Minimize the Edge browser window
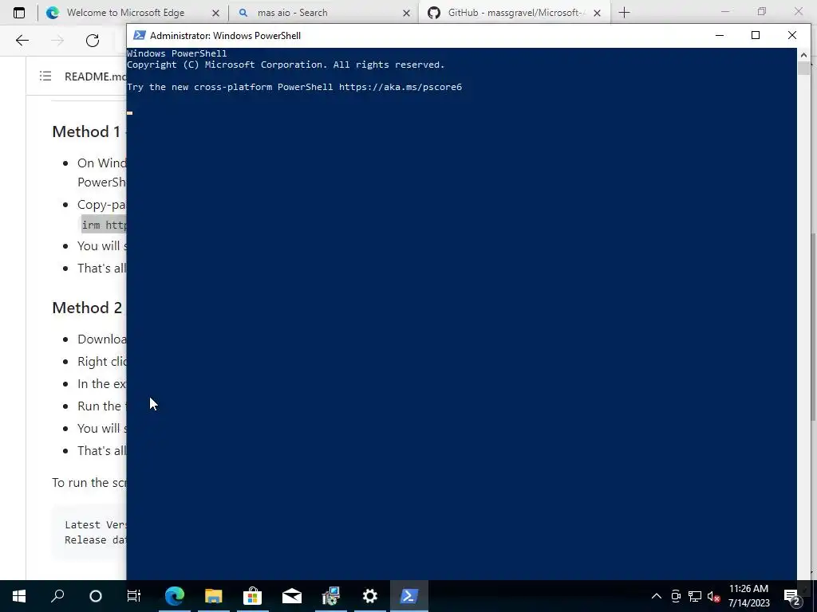 725,11
